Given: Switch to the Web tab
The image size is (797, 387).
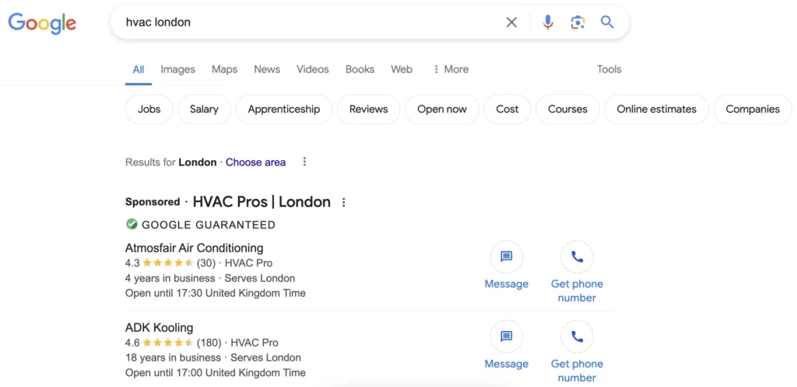Looking at the screenshot, I should pos(402,69).
